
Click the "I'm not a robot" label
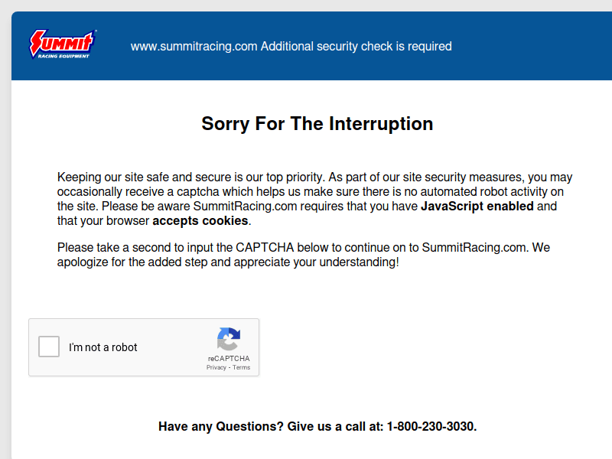(x=103, y=347)
